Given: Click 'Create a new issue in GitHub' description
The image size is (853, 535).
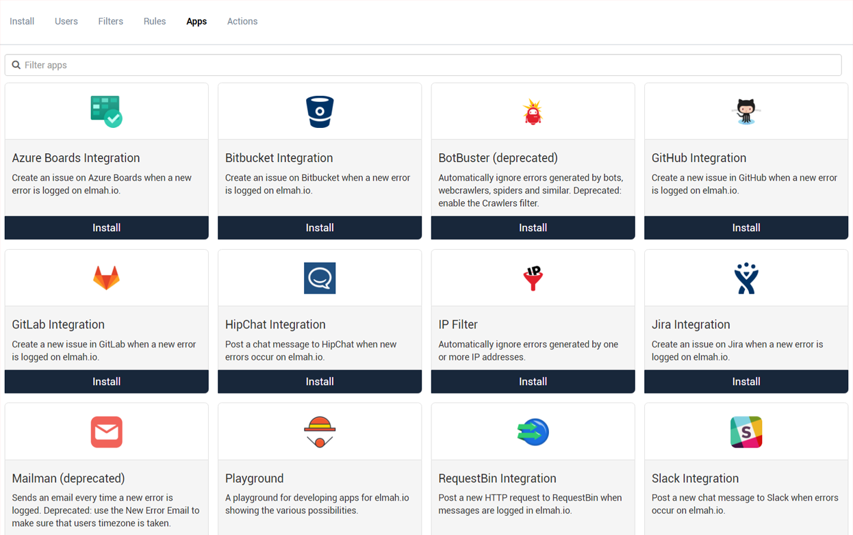Looking at the screenshot, I should click(x=744, y=184).
